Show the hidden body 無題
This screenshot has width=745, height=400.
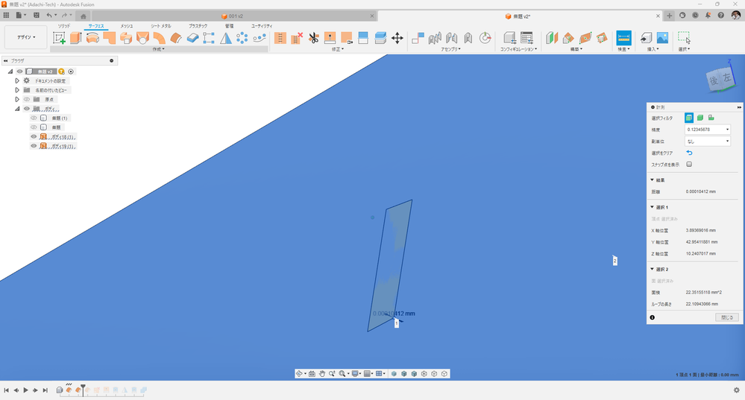point(34,127)
